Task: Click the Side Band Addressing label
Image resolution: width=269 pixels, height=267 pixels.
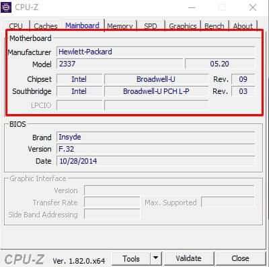Action: point(43,215)
